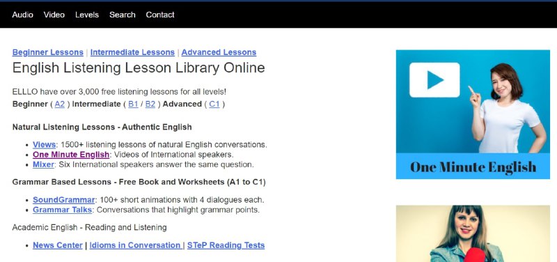Viewport: 557px width, 262px height.
Task: Open the thumbnail of the woman holding a red microphone
Action: click(x=473, y=233)
